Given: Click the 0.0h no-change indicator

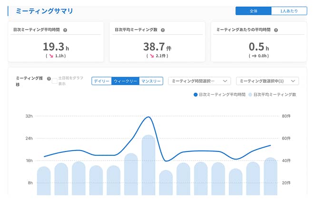Looking at the screenshot, I should pyautogui.click(x=259, y=56).
